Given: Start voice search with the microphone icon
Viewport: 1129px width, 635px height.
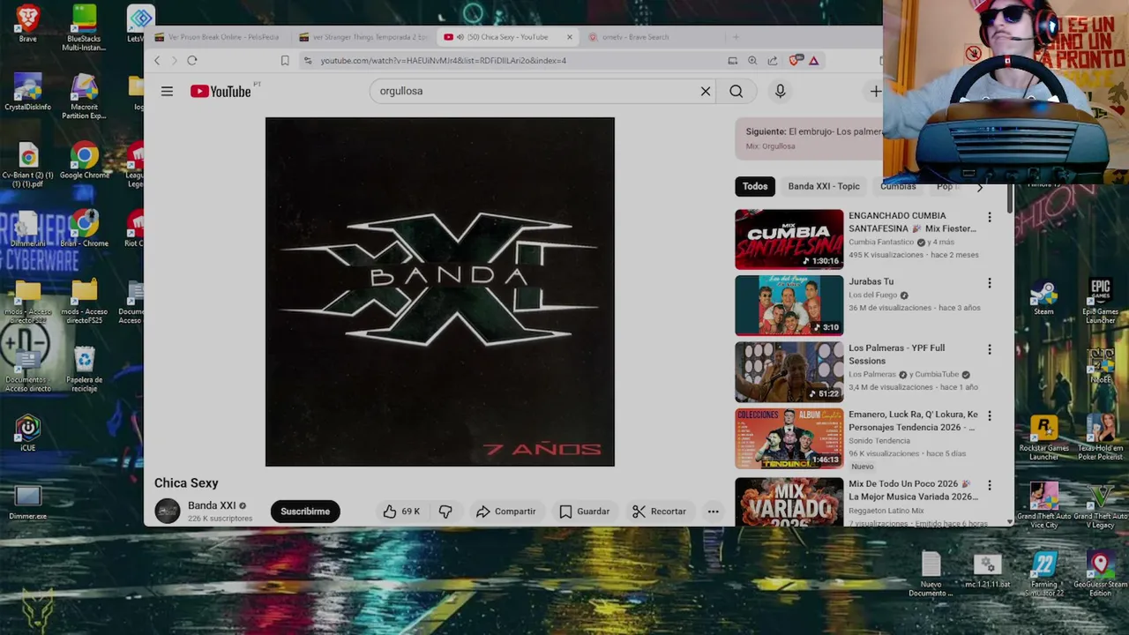Looking at the screenshot, I should pyautogui.click(x=780, y=91).
